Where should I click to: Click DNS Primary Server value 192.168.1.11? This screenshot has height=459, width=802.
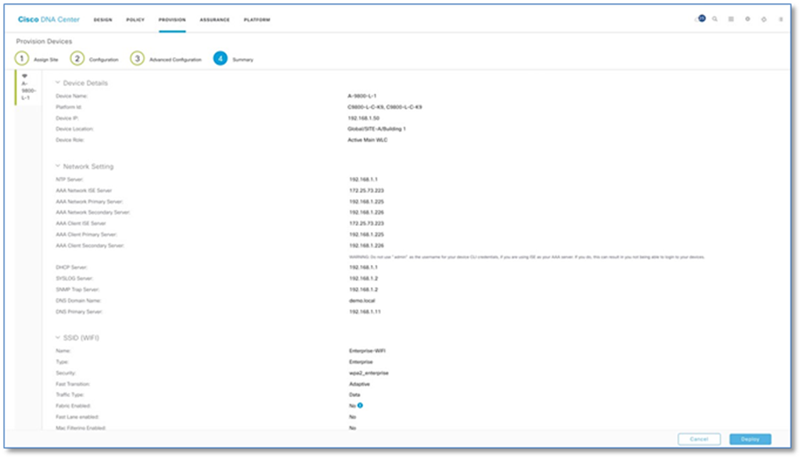pyautogui.click(x=365, y=312)
